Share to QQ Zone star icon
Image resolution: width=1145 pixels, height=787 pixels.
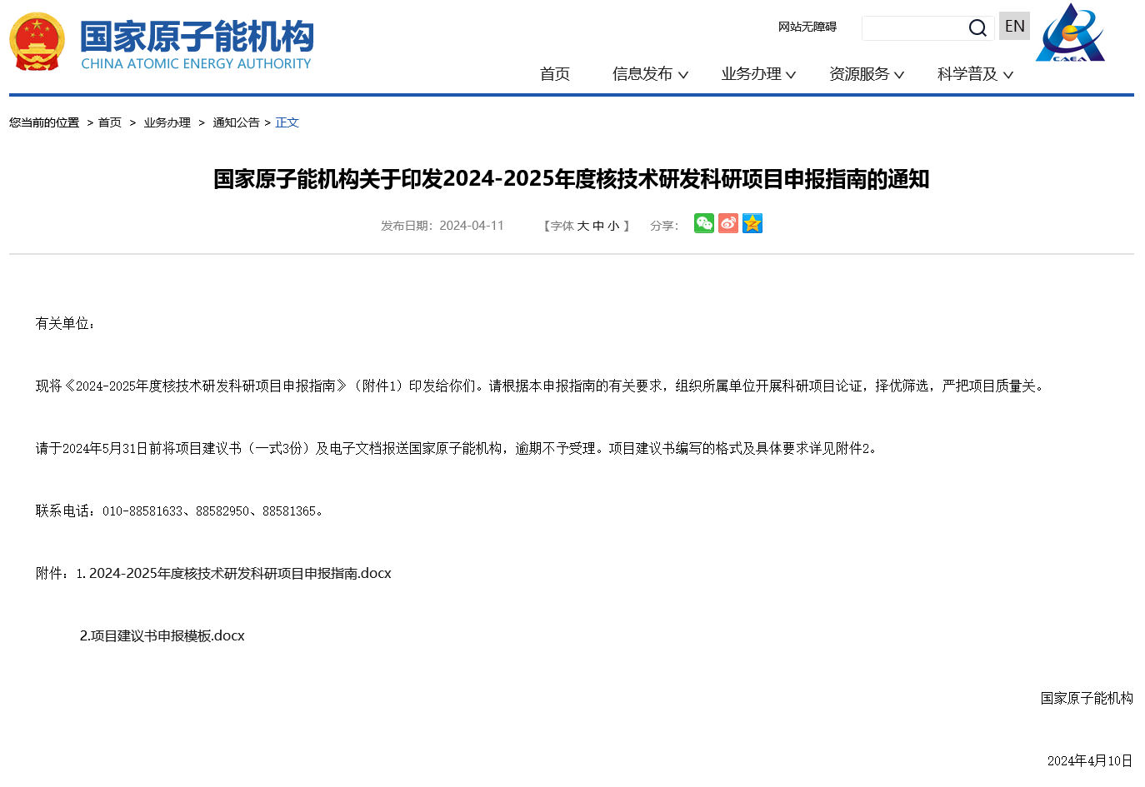[x=752, y=223]
